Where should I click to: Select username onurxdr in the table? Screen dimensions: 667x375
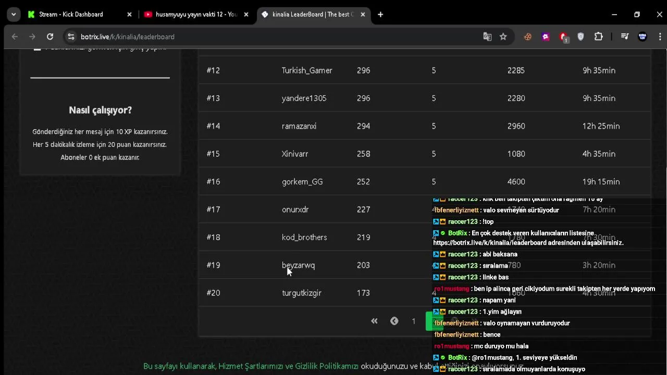[295, 209]
